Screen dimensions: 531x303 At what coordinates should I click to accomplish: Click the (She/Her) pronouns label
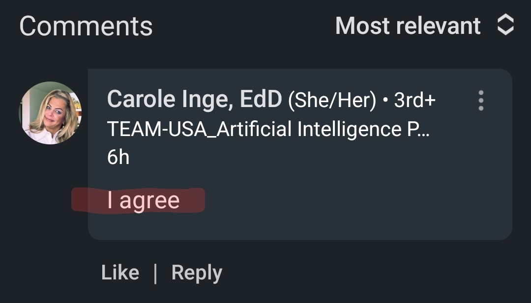332,100
